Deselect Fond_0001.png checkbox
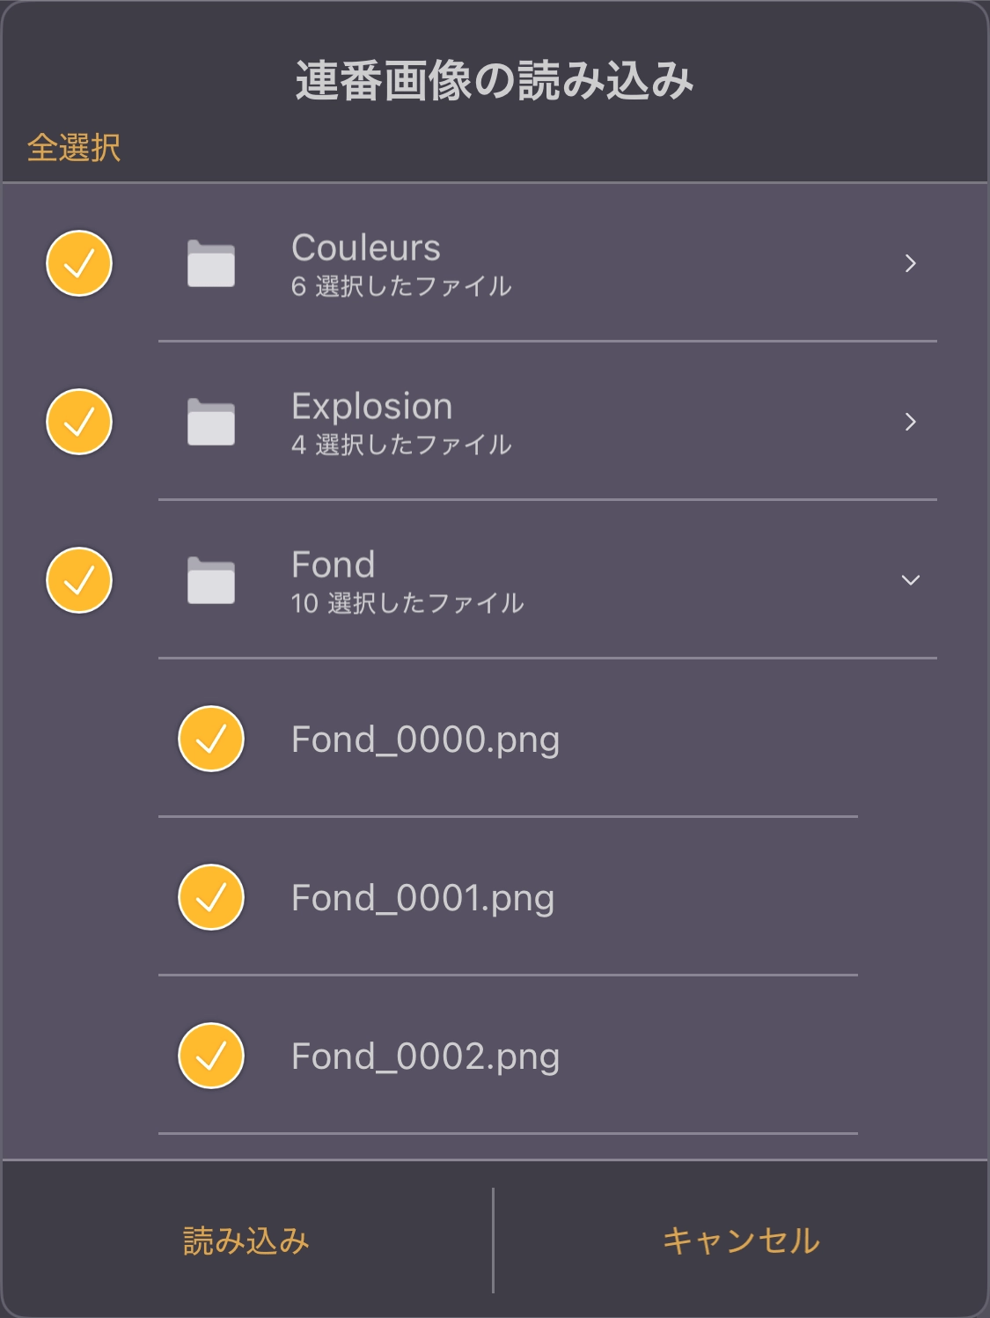This screenshot has height=1318, width=990. (211, 897)
